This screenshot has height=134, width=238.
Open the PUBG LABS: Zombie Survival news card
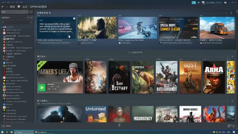tap(56, 28)
